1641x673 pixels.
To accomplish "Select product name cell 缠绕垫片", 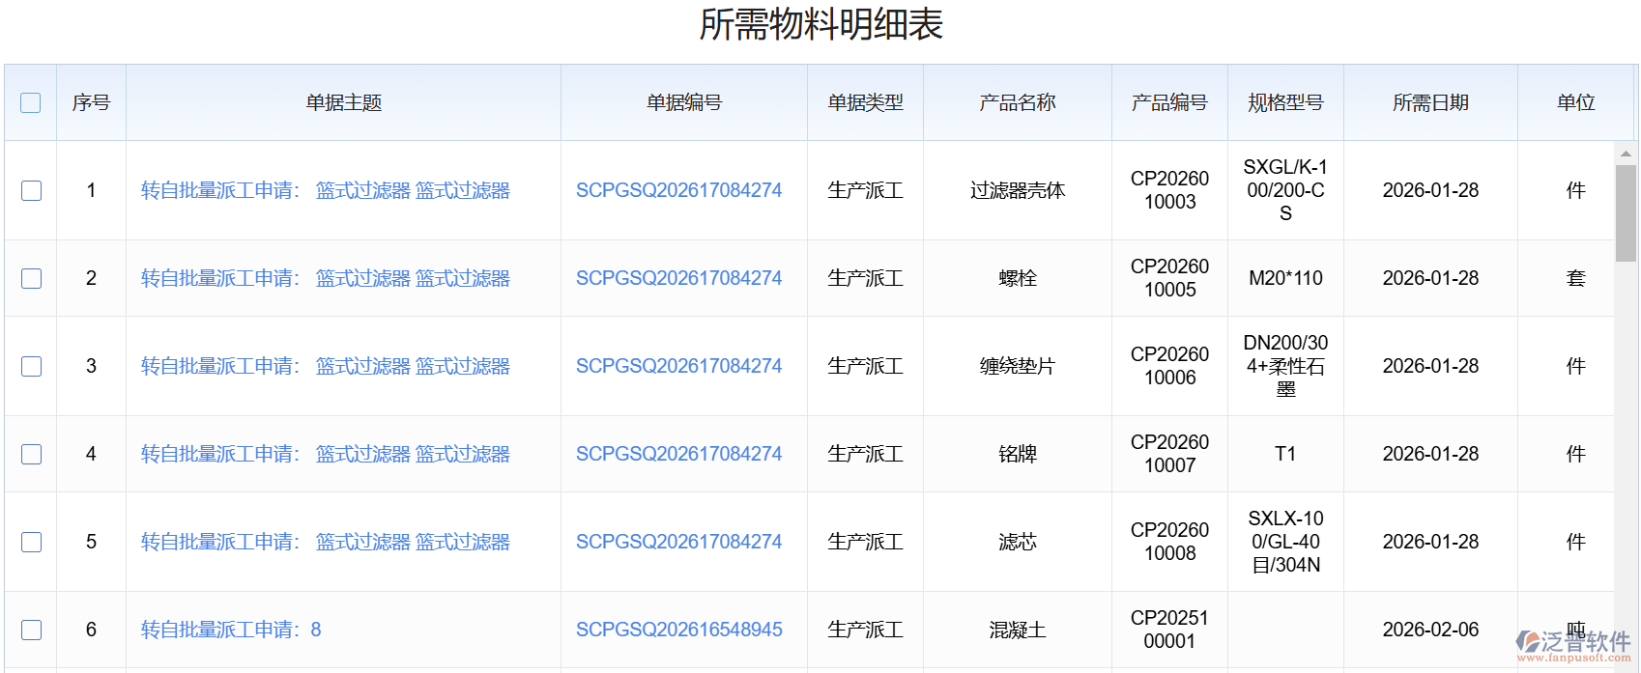I will click(1018, 366).
